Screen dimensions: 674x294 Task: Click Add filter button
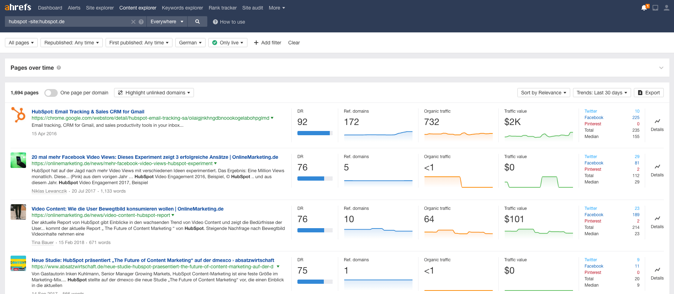[267, 43]
